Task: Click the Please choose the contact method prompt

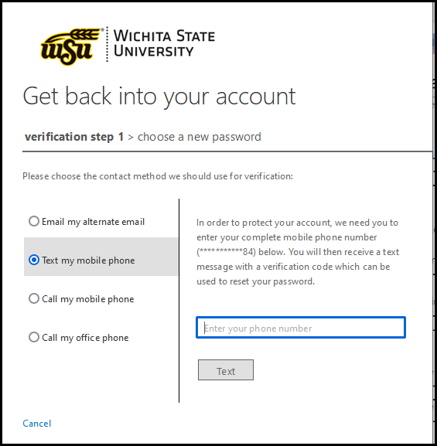Action: pos(158,176)
